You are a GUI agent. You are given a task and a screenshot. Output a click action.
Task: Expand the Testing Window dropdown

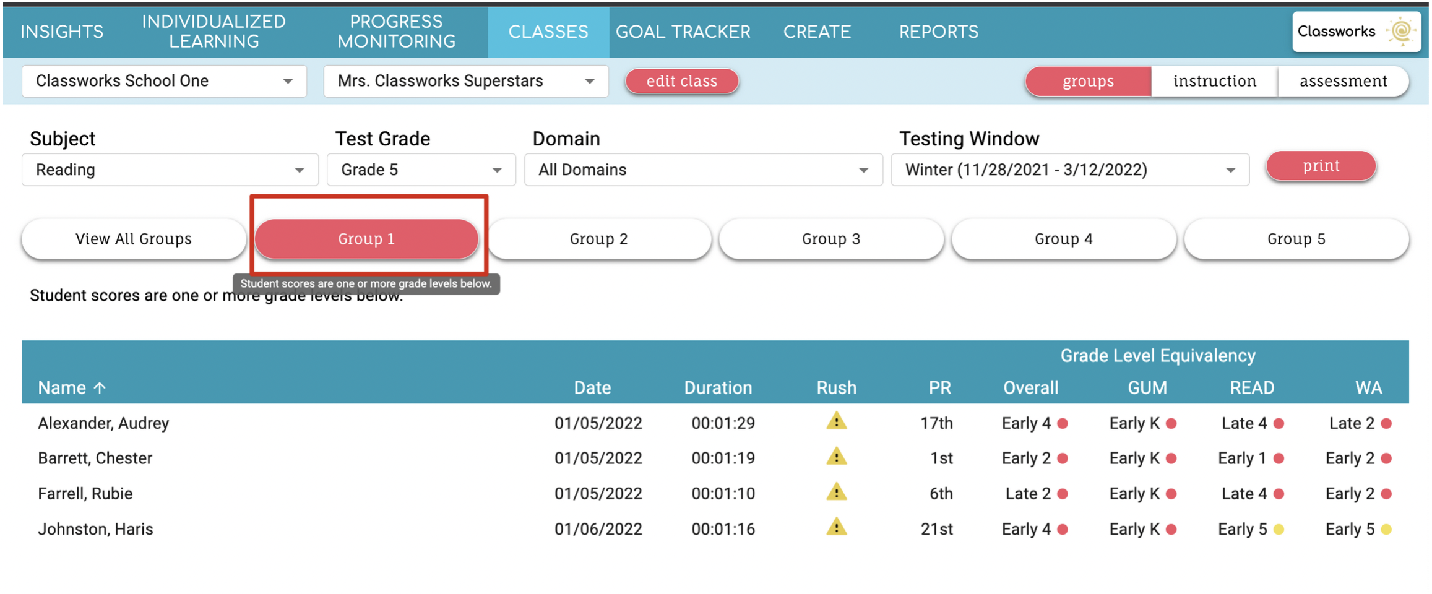click(1069, 170)
